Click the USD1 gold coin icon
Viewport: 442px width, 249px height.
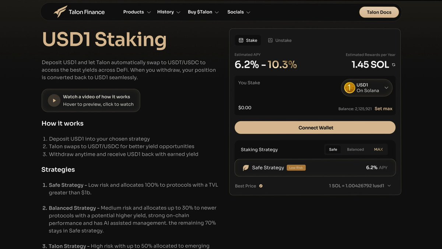click(349, 88)
